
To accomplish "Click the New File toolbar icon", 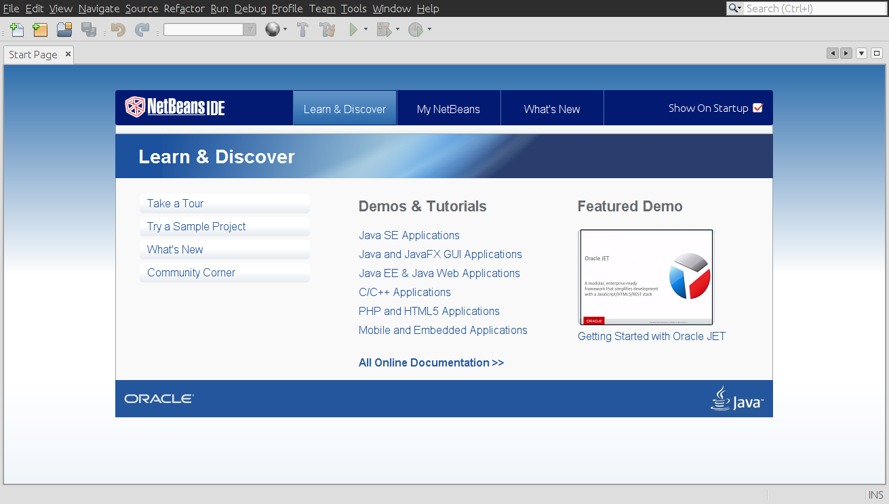I will (17, 30).
